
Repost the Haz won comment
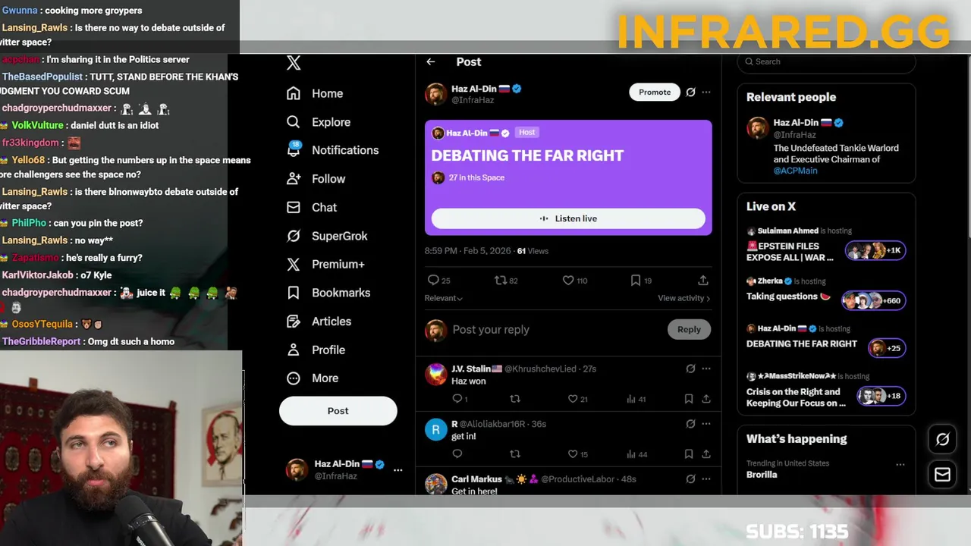coord(515,399)
